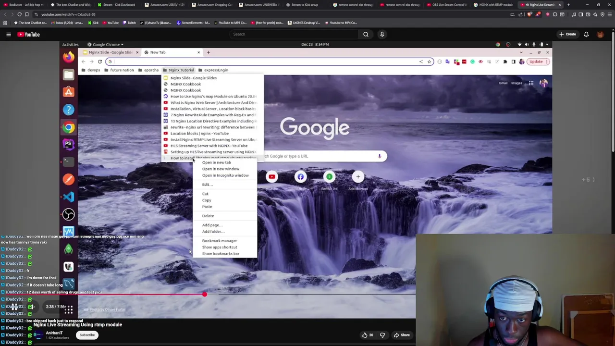Open Visual Studio Code from the dock
615x346 pixels.
click(x=69, y=197)
